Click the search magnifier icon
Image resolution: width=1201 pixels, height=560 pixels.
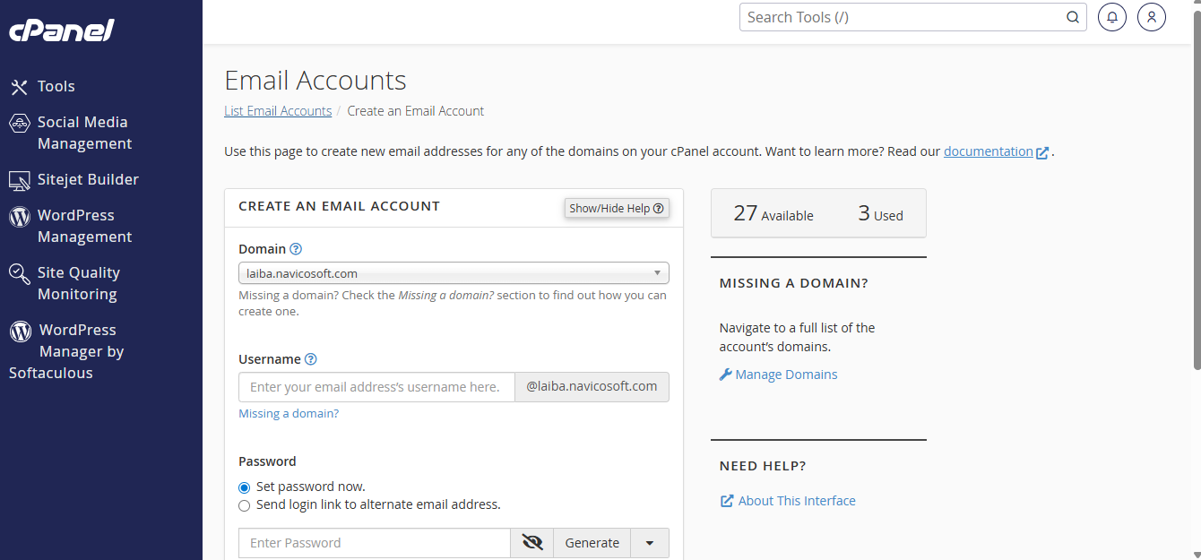click(1072, 17)
